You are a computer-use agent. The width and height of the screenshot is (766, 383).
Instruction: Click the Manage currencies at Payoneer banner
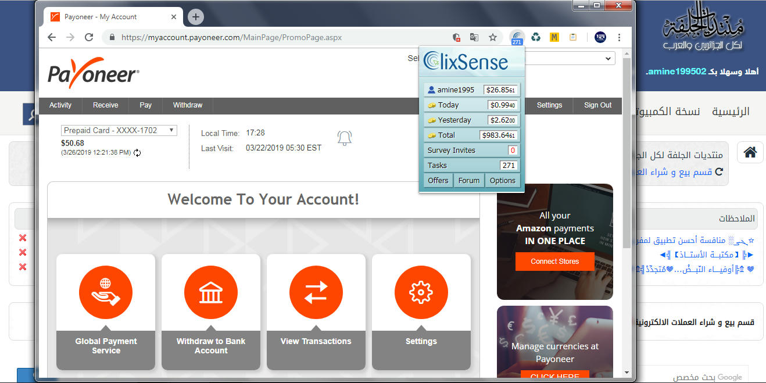pyautogui.click(x=555, y=342)
